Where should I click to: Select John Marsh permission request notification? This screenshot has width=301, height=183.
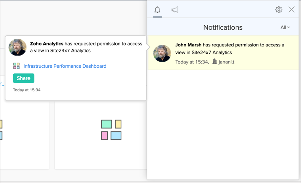[223, 53]
